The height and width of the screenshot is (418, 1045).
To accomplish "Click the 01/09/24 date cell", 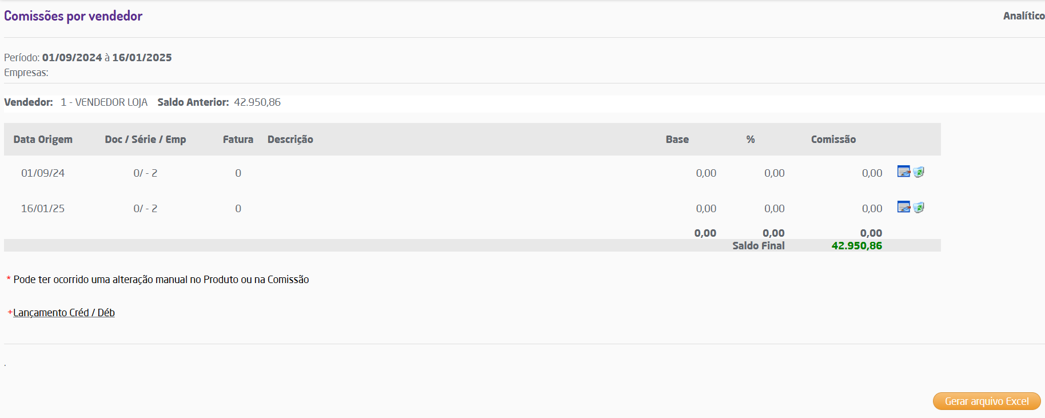I will coord(43,173).
